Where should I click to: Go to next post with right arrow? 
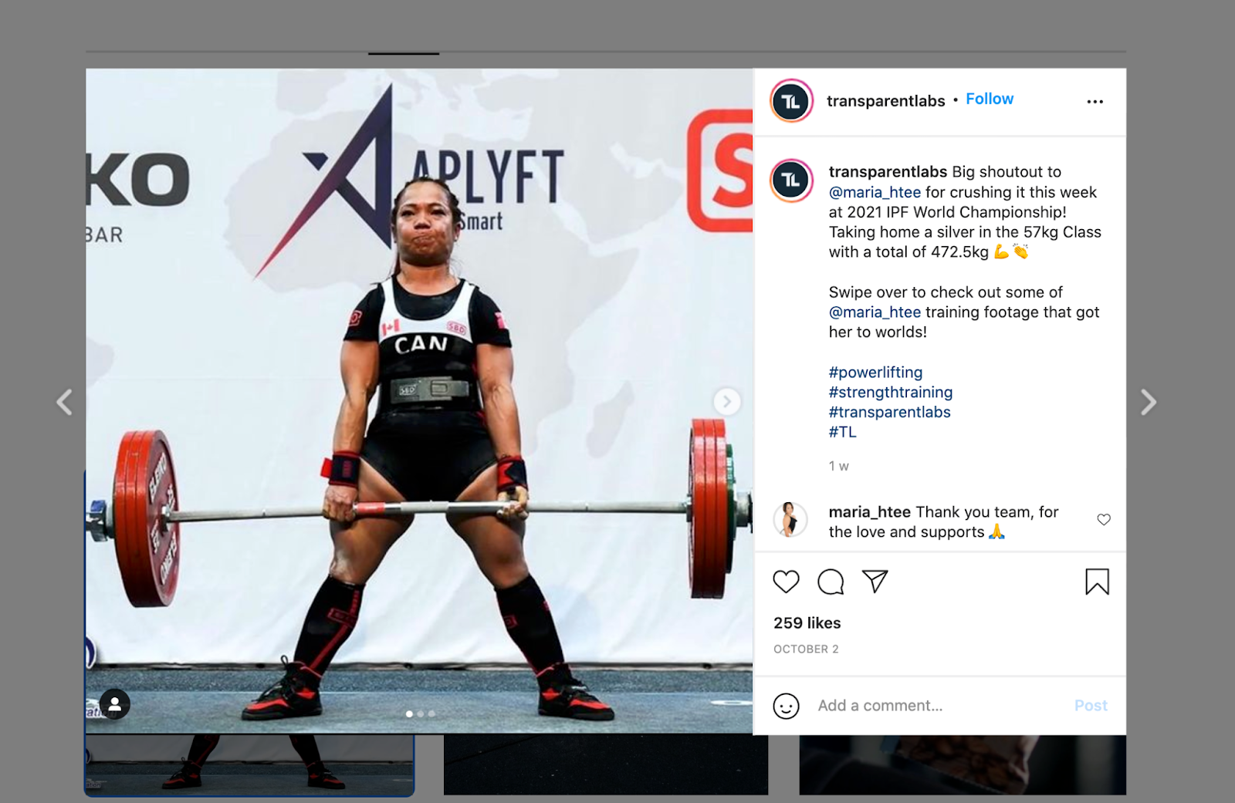point(1149,402)
